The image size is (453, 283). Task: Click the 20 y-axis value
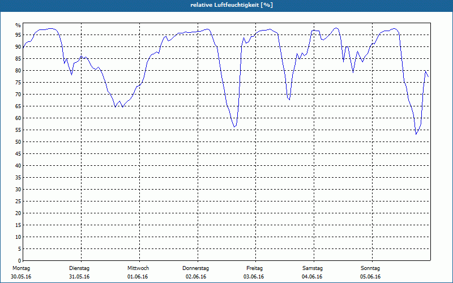pos(18,213)
